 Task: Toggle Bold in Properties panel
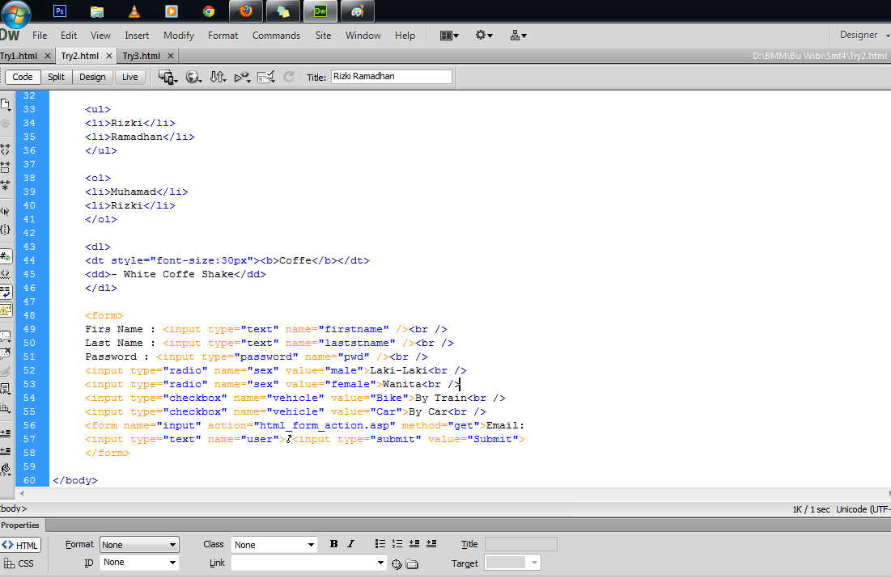(x=333, y=544)
